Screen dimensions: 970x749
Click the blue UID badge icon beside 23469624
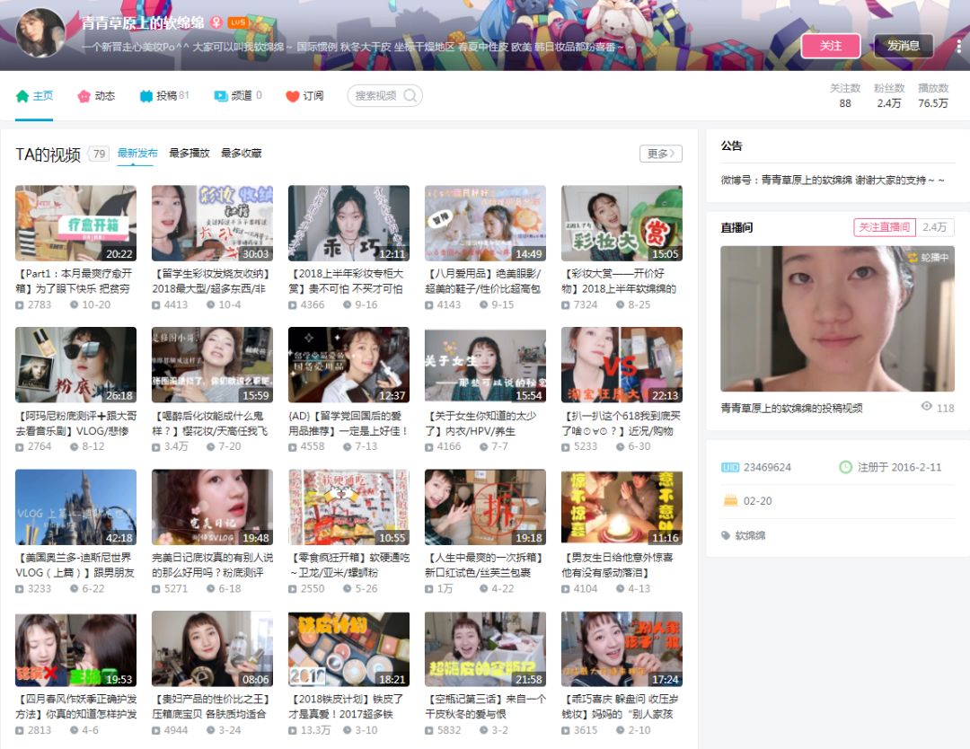[x=730, y=466]
